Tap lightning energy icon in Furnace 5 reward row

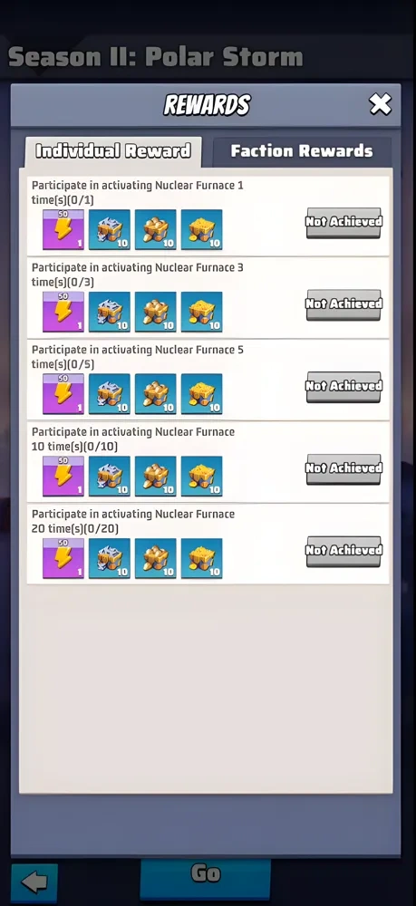click(x=63, y=394)
